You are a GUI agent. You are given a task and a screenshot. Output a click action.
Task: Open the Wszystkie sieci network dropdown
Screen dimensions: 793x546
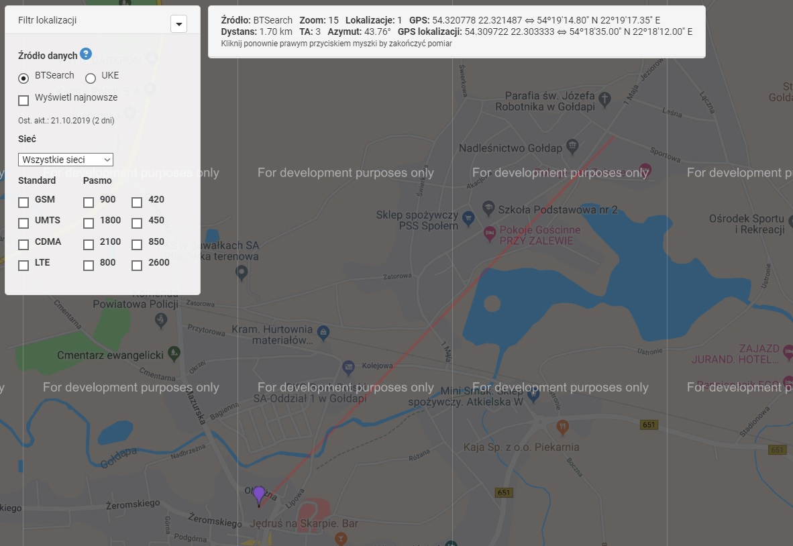(66, 160)
